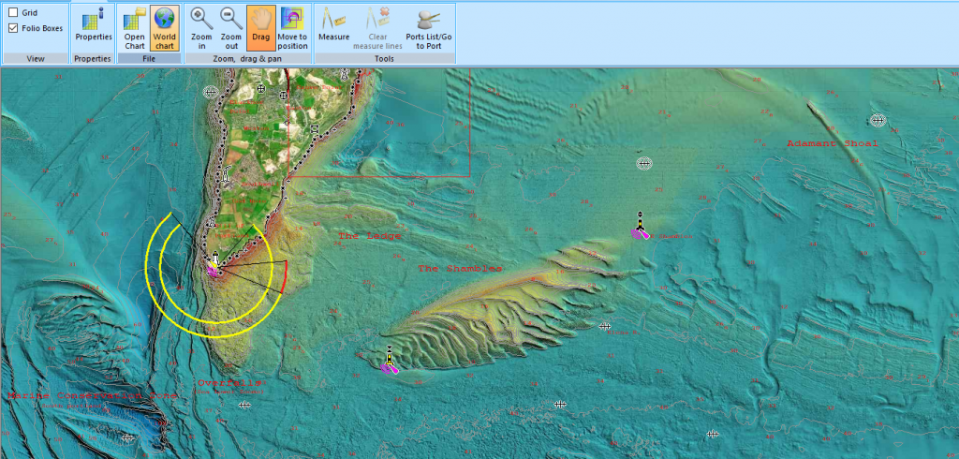The image size is (959, 459).
Task: Click the Shambles east cardinal buoy
Action: point(640,227)
